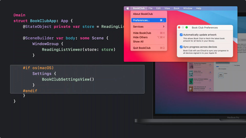
Task: Choose About BookClub from the menu
Action: (149, 14)
